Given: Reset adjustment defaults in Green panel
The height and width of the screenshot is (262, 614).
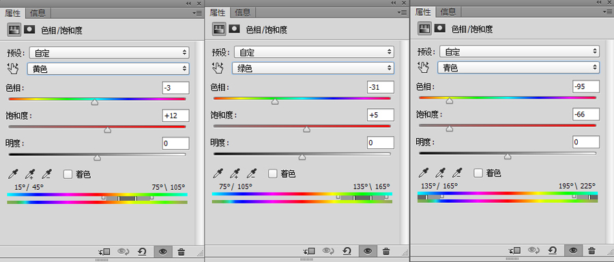Looking at the screenshot, I should click(347, 251).
